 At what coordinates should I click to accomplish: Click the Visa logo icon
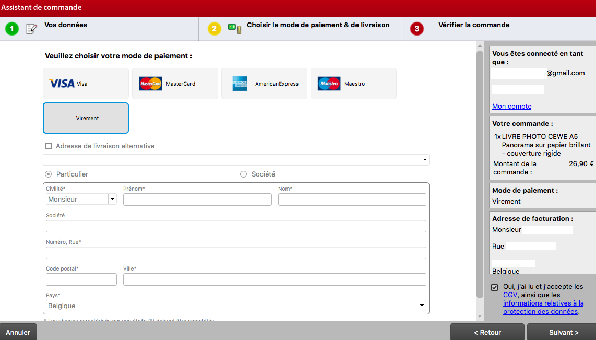point(62,84)
